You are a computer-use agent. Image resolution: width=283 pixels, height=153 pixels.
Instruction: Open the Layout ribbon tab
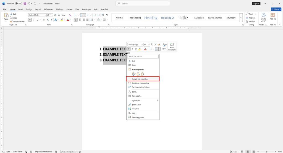click(38, 9)
